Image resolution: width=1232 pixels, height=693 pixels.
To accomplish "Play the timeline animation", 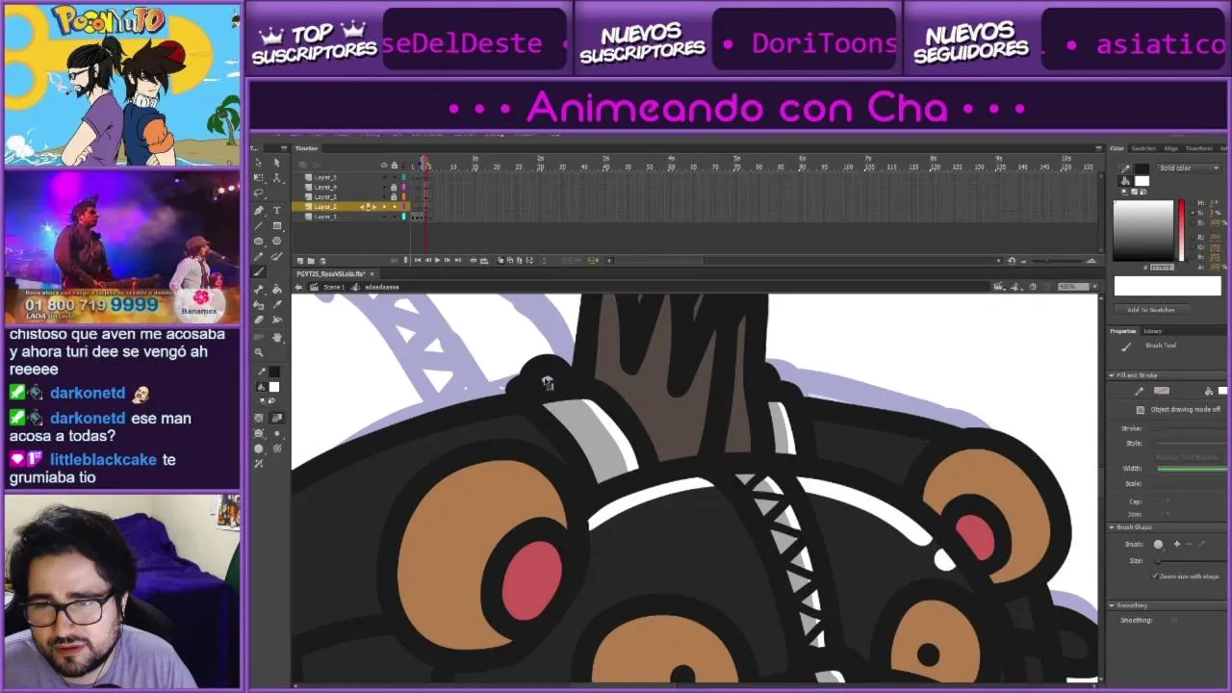I will click(437, 260).
